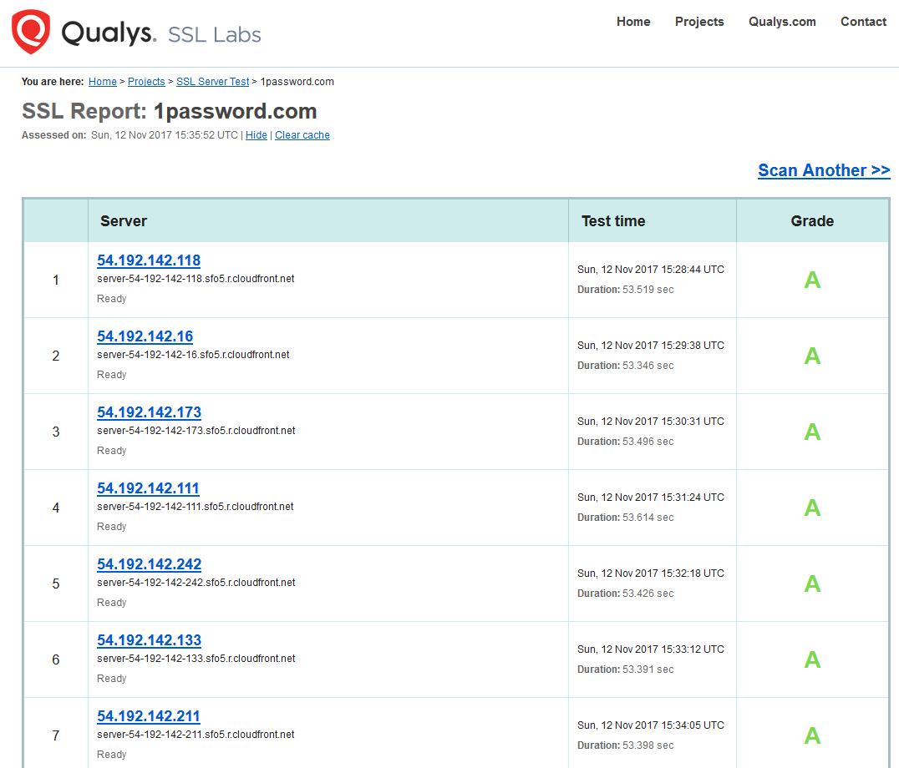
Task: Follow the SSL Server Test breadcrumb link
Action: click(x=213, y=82)
